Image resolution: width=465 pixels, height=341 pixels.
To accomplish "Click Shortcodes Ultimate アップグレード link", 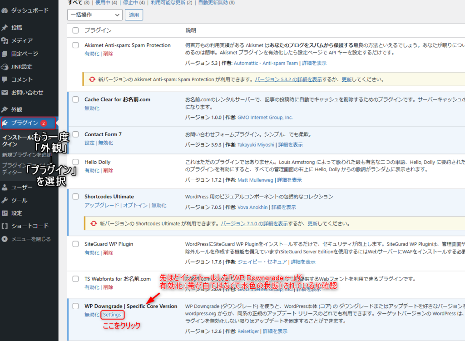I will pos(102,205).
